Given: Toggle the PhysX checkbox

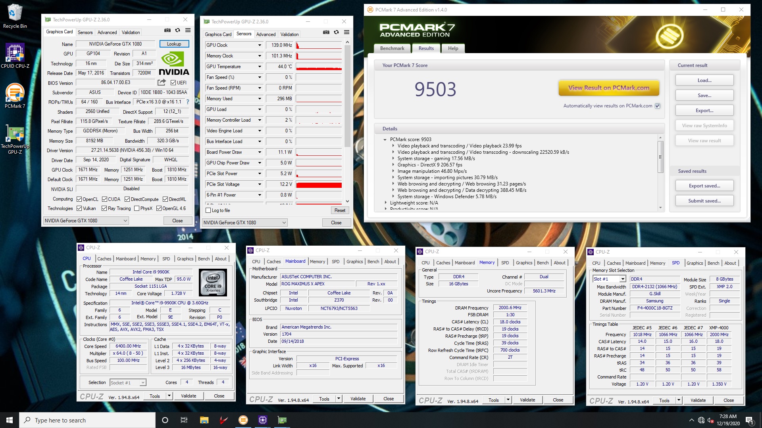Looking at the screenshot, I should click(137, 208).
